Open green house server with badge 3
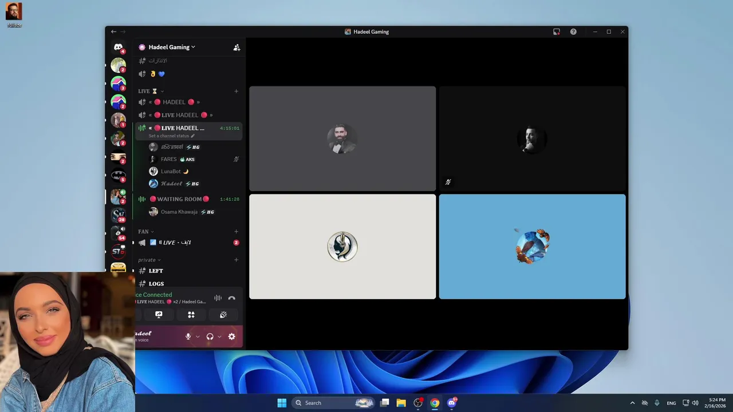Screen dimensions: 733x412 pos(118,84)
